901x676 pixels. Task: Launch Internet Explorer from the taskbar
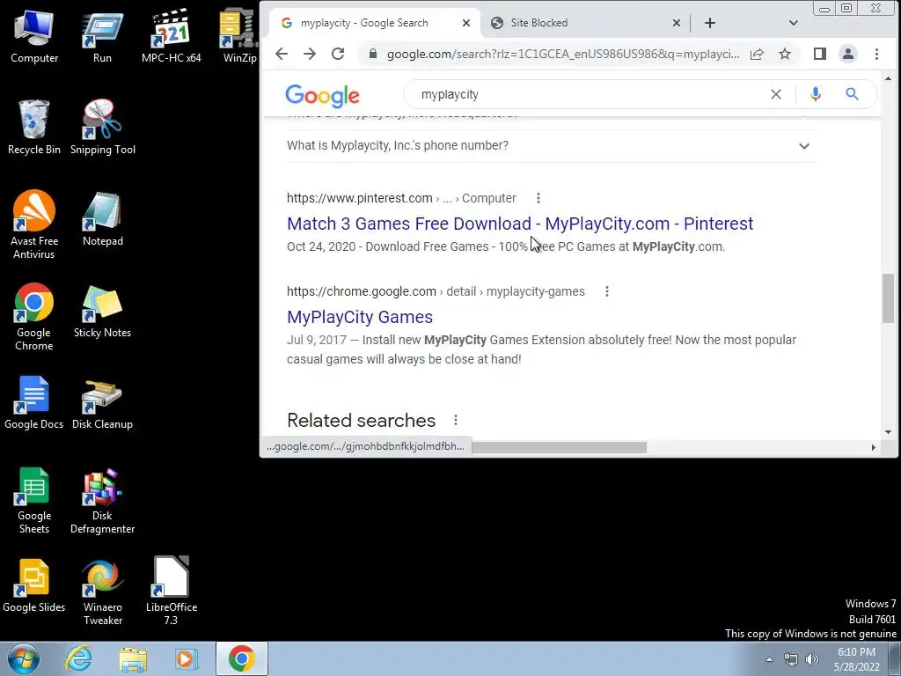(78, 659)
